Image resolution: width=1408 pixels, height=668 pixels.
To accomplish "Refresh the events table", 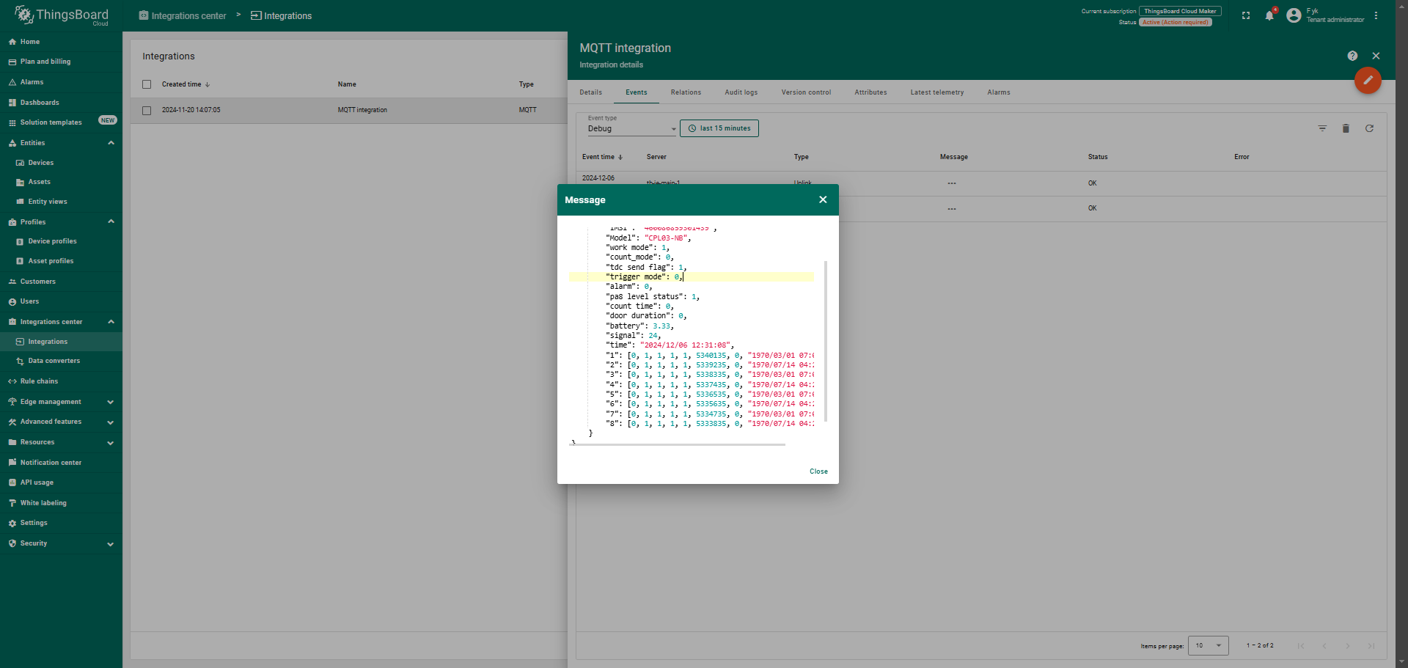I will [x=1369, y=128].
